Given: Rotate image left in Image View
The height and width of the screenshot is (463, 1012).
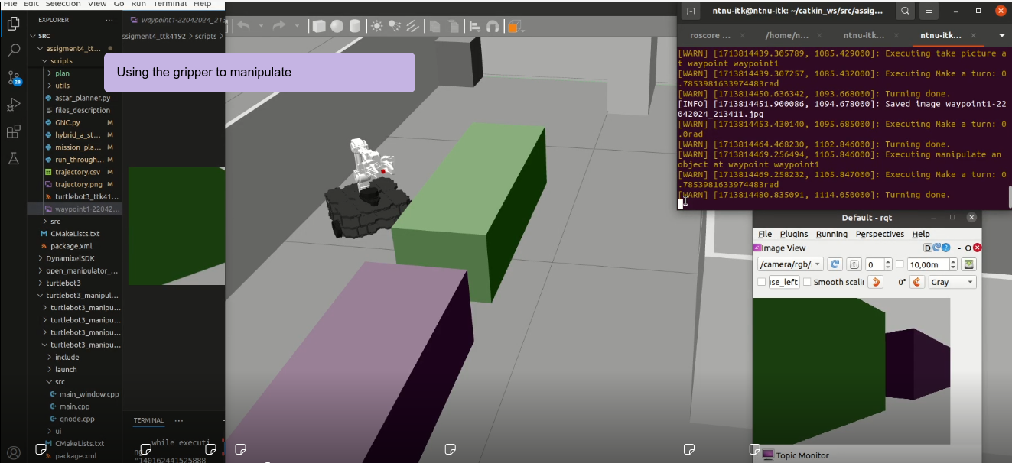Looking at the screenshot, I should pos(877,282).
